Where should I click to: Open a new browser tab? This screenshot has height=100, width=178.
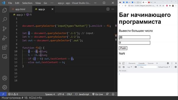[155, 2]
